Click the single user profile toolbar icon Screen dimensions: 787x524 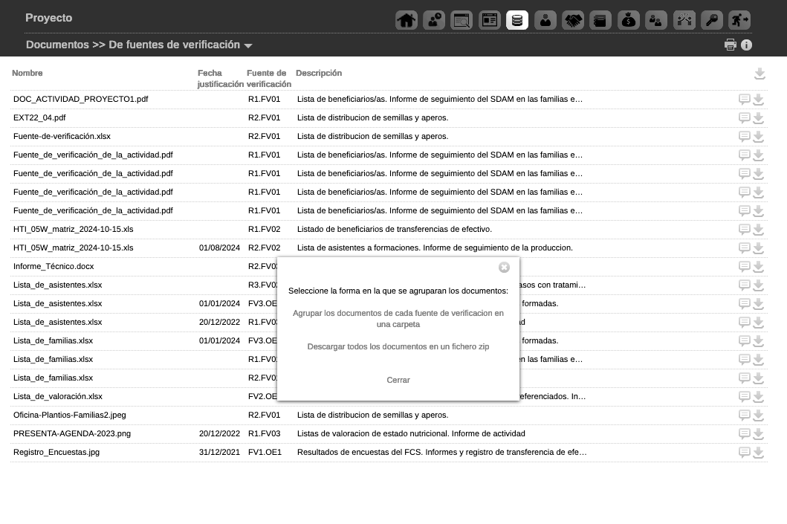[545, 19]
